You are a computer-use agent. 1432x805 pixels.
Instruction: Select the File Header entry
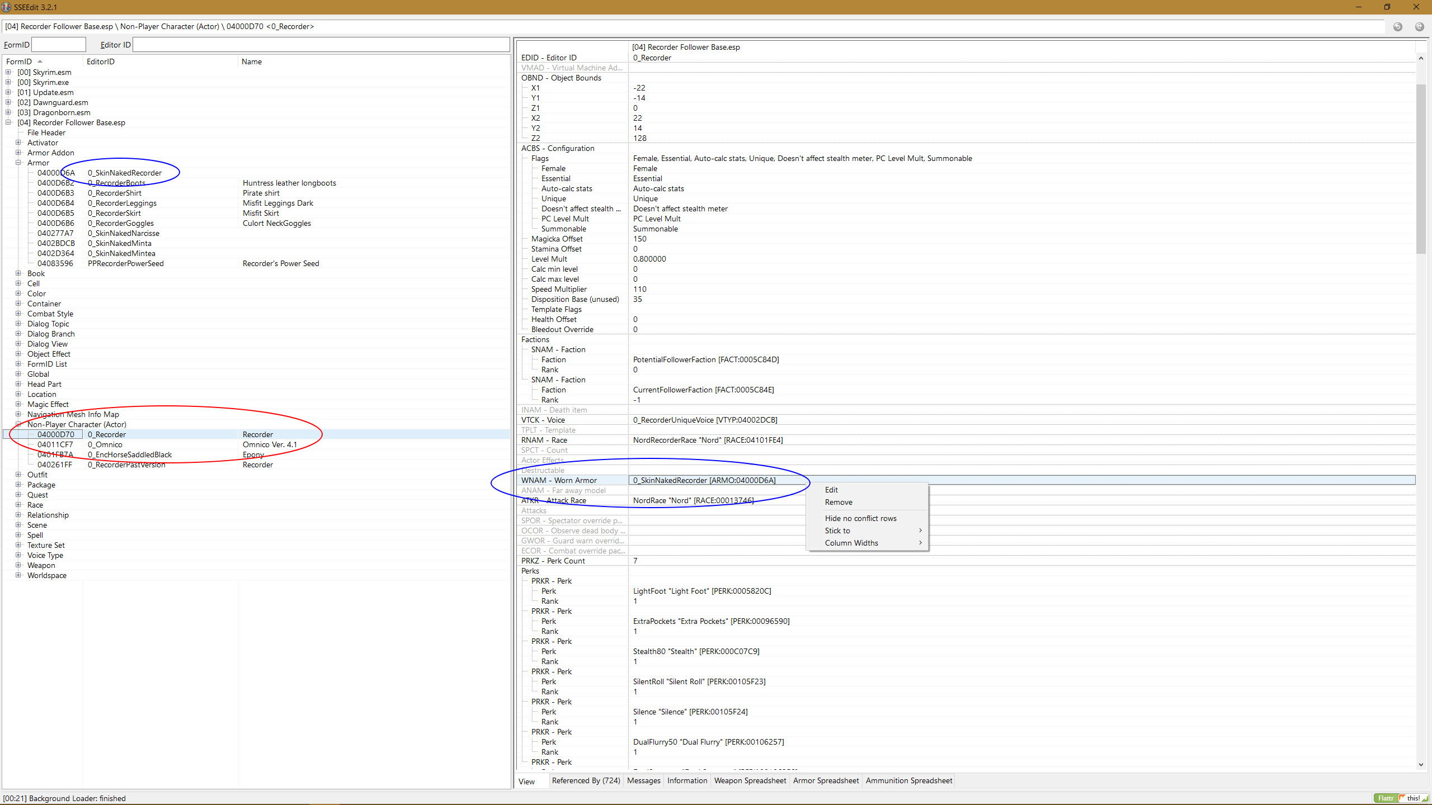(x=46, y=132)
